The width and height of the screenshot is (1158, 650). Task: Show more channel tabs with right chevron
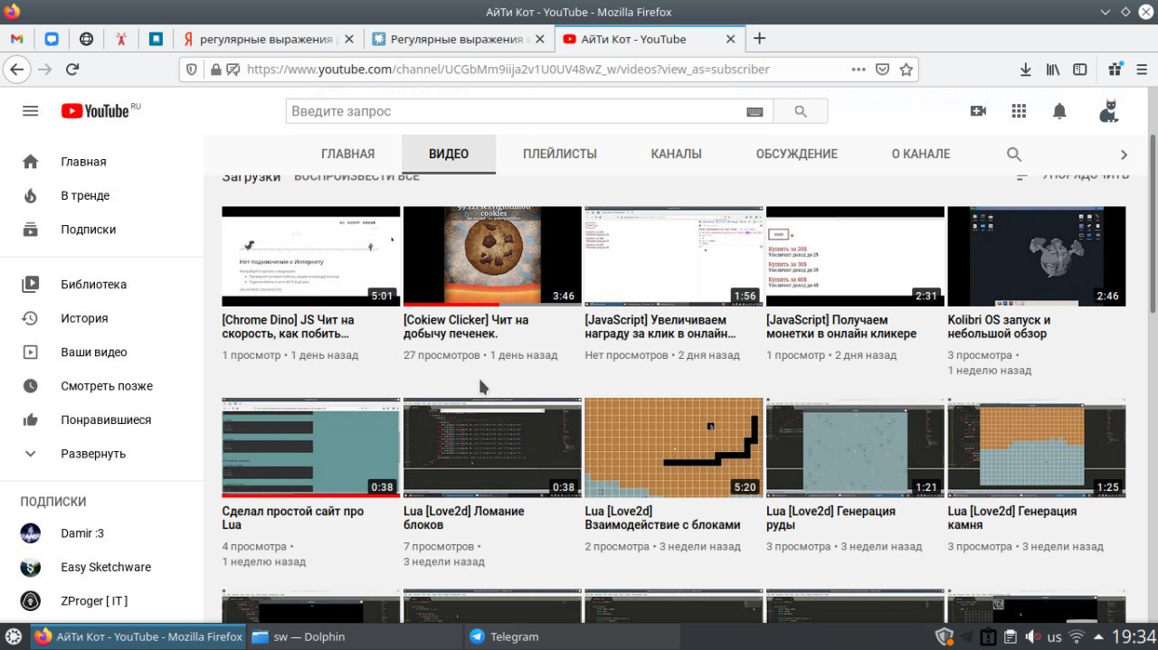tap(1124, 155)
